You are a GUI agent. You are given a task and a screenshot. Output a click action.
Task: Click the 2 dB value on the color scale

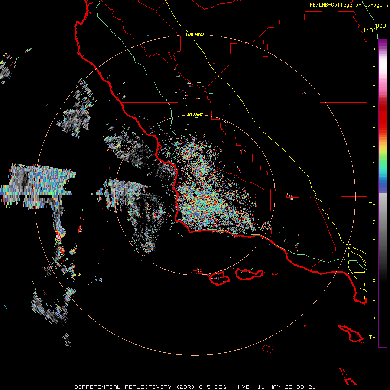pos(374,145)
